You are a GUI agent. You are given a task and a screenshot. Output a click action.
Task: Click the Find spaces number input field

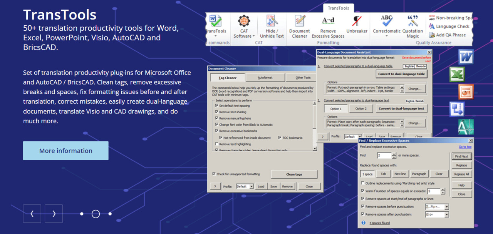(x=384, y=156)
